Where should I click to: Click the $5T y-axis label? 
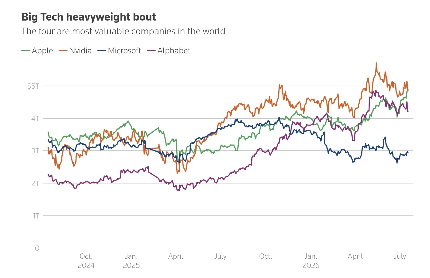[33, 86]
